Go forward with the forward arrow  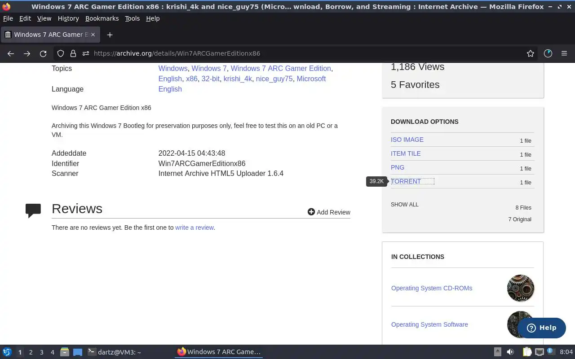[x=27, y=53]
